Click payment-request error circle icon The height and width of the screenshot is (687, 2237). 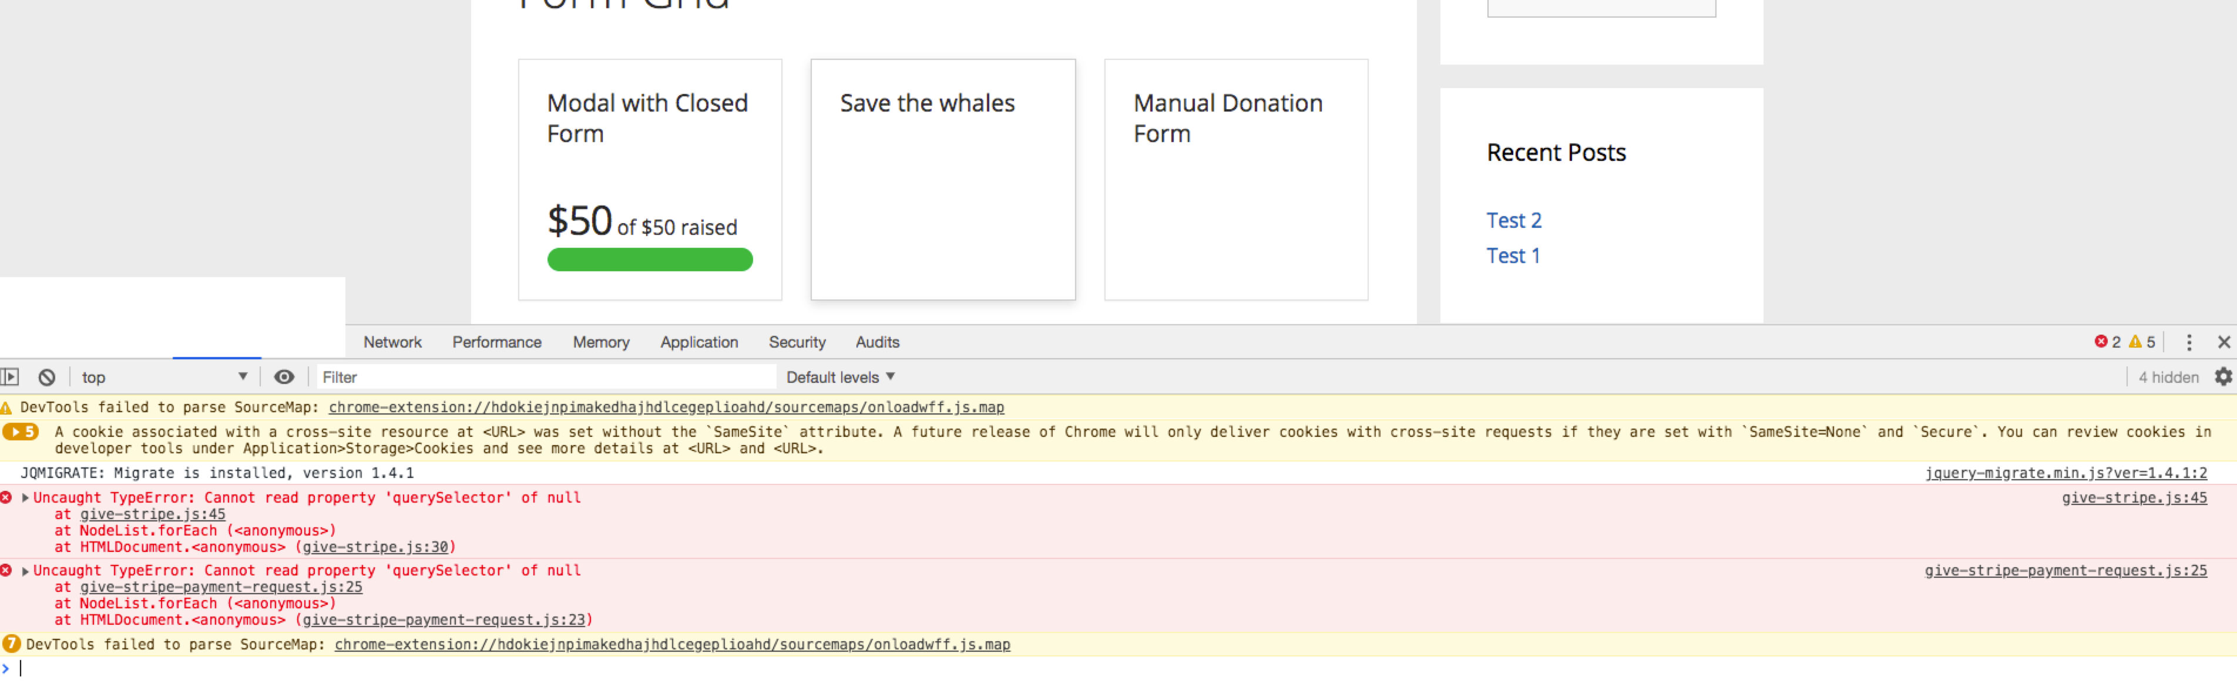tap(6, 571)
